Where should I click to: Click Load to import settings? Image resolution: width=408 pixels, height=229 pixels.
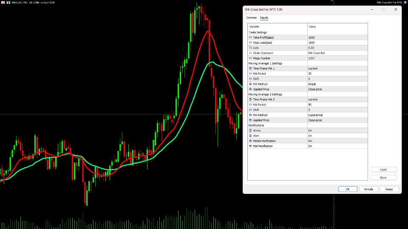383,170
